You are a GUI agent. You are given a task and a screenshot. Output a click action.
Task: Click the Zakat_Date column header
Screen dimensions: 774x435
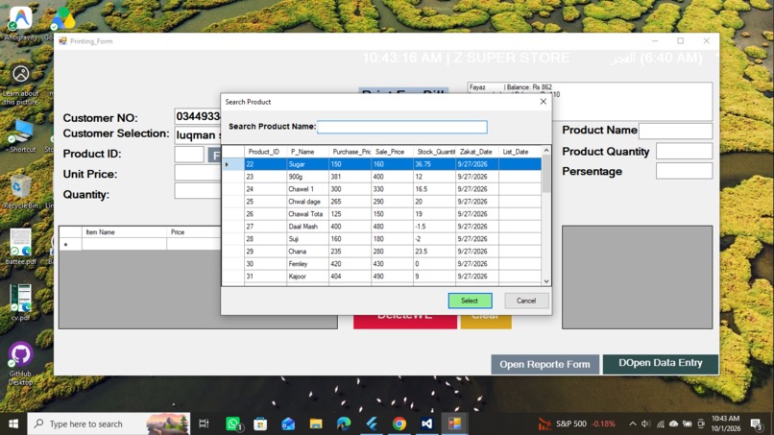(477, 152)
